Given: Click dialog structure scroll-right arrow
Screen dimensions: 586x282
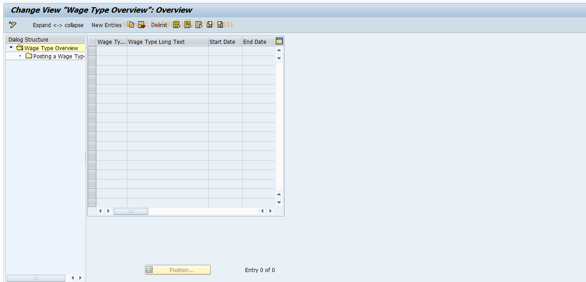Looking at the screenshot, I should tap(80, 278).
